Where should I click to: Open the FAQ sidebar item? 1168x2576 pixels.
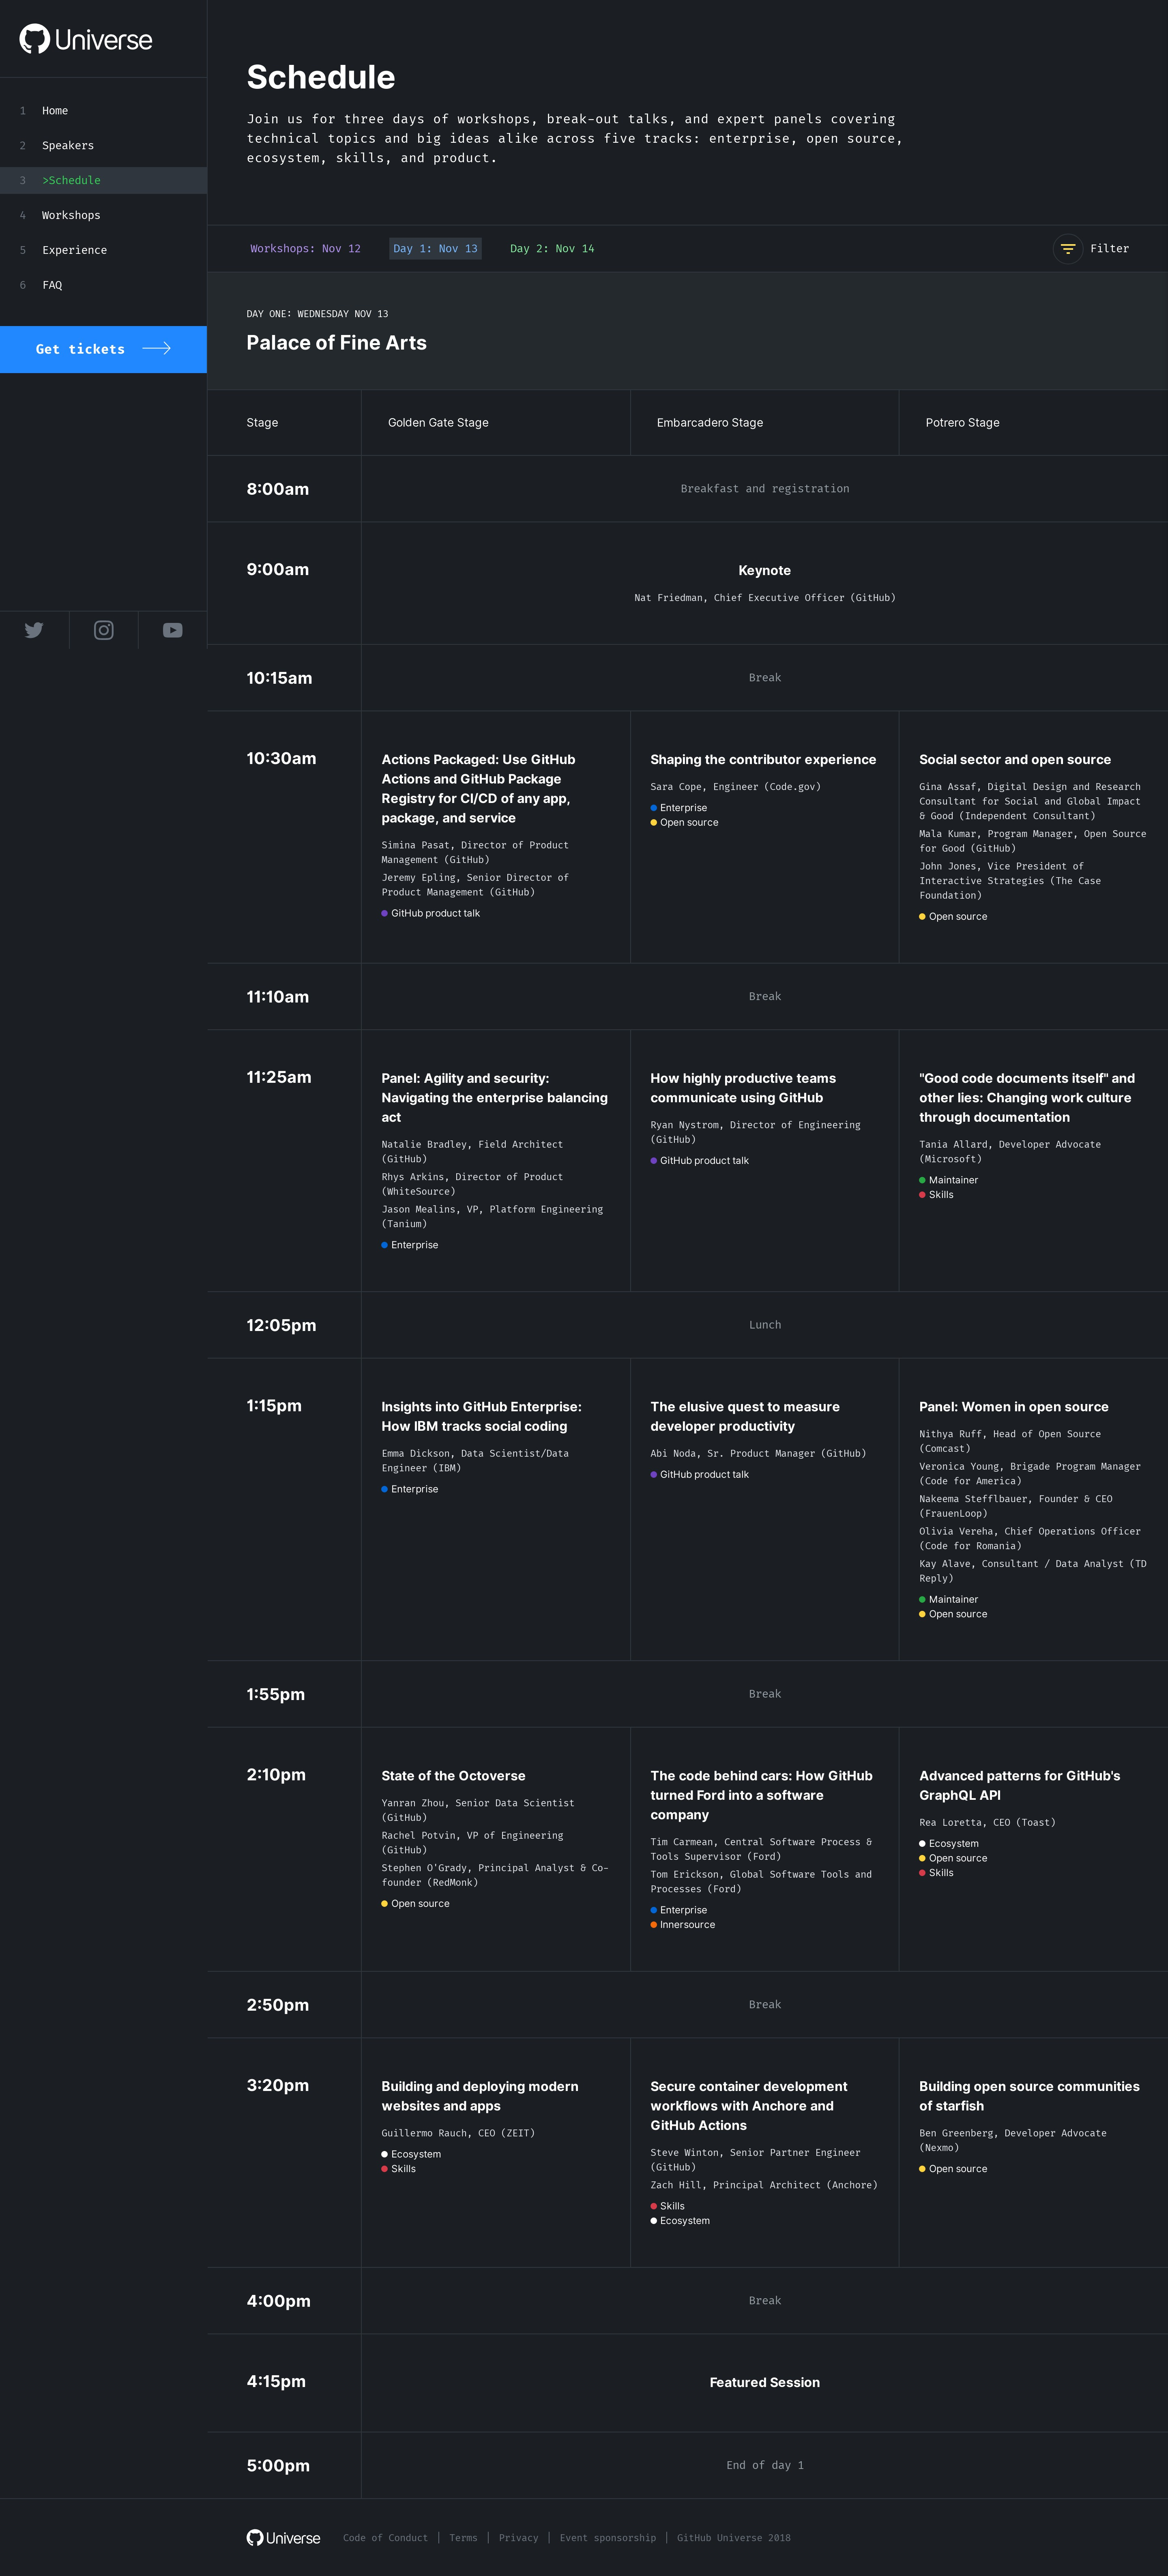pos(52,286)
